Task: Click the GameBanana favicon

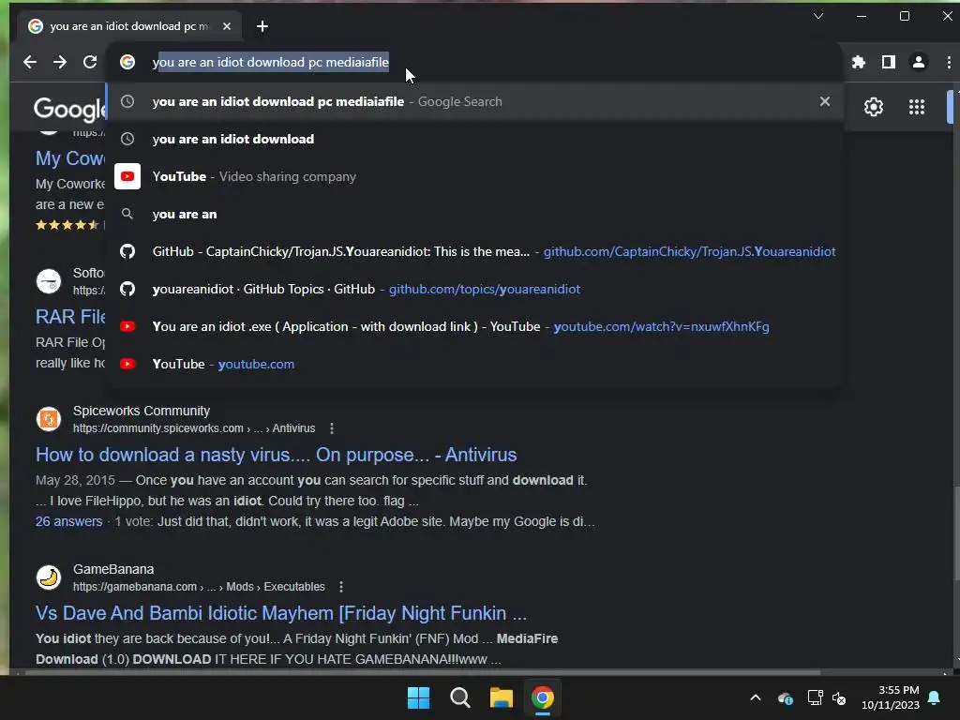Action: click(49, 577)
